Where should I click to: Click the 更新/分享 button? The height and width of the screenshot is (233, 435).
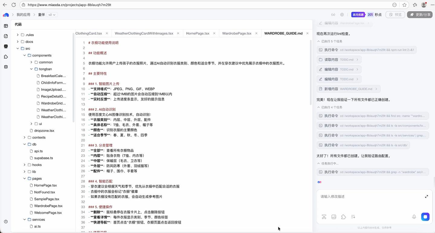click(x=420, y=15)
